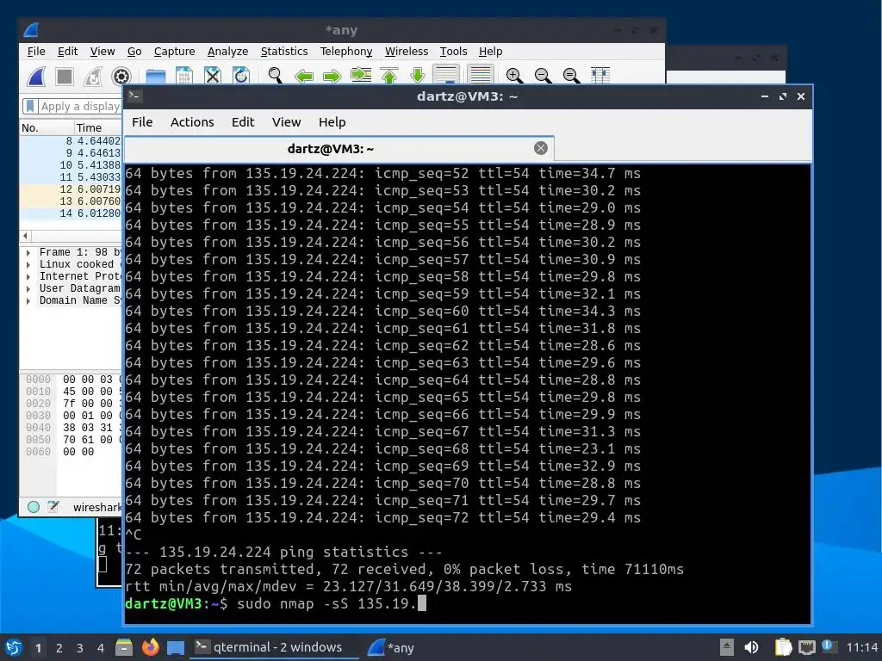Close this capture file in Wireshark
The width and height of the screenshot is (882, 661).
[212, 76]
